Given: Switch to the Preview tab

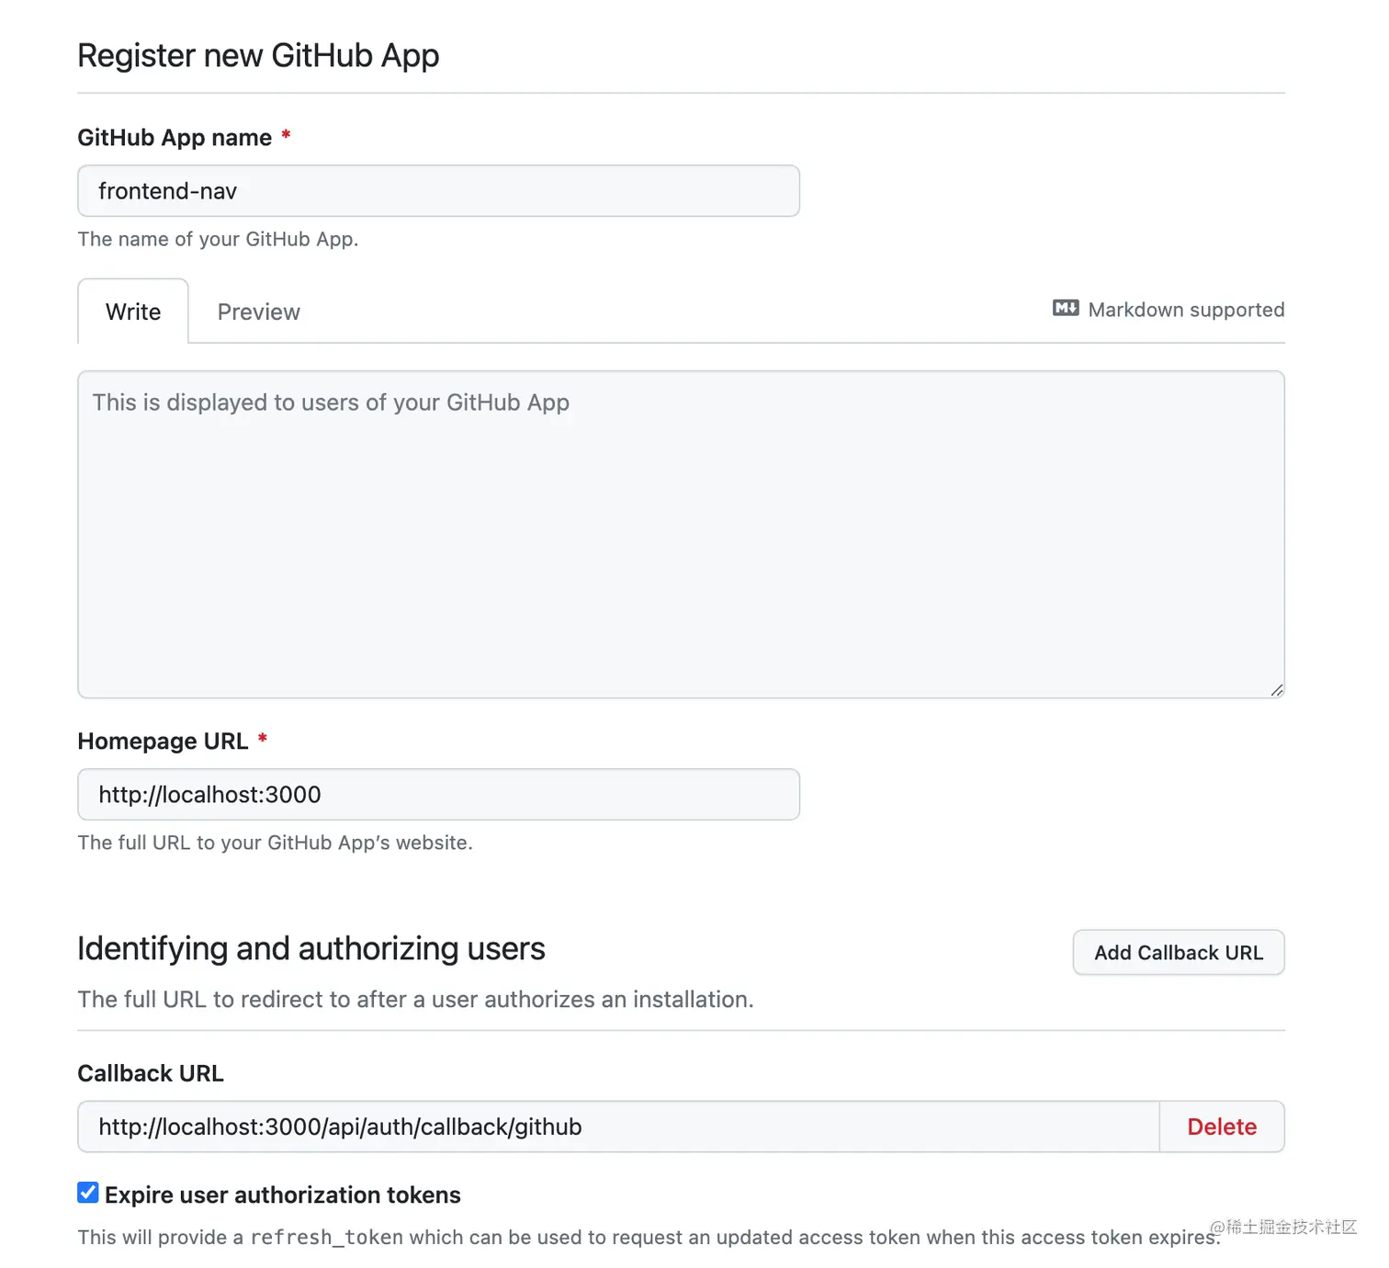Looking at the screenshot, I should pyautogui.click(x=258, y=311).
